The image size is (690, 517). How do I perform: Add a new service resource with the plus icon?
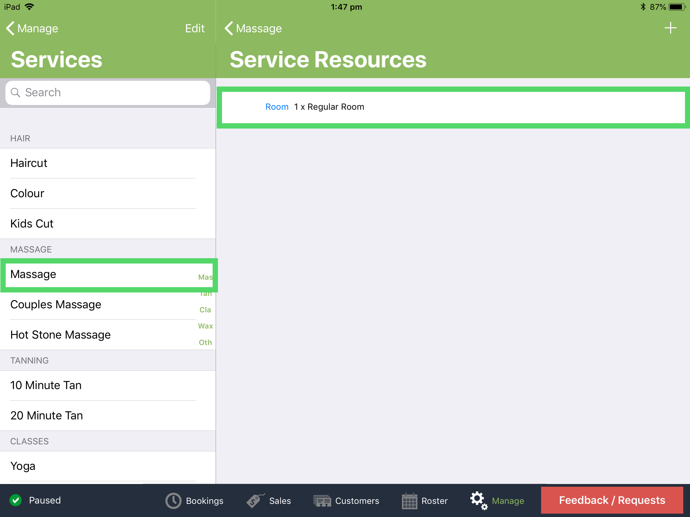click(x=670, y=28)
